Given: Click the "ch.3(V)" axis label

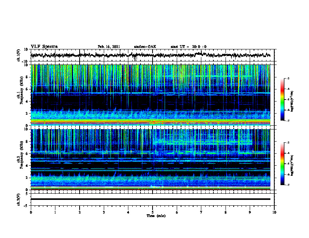Looking at the screenshot, I should coord(19,199).
